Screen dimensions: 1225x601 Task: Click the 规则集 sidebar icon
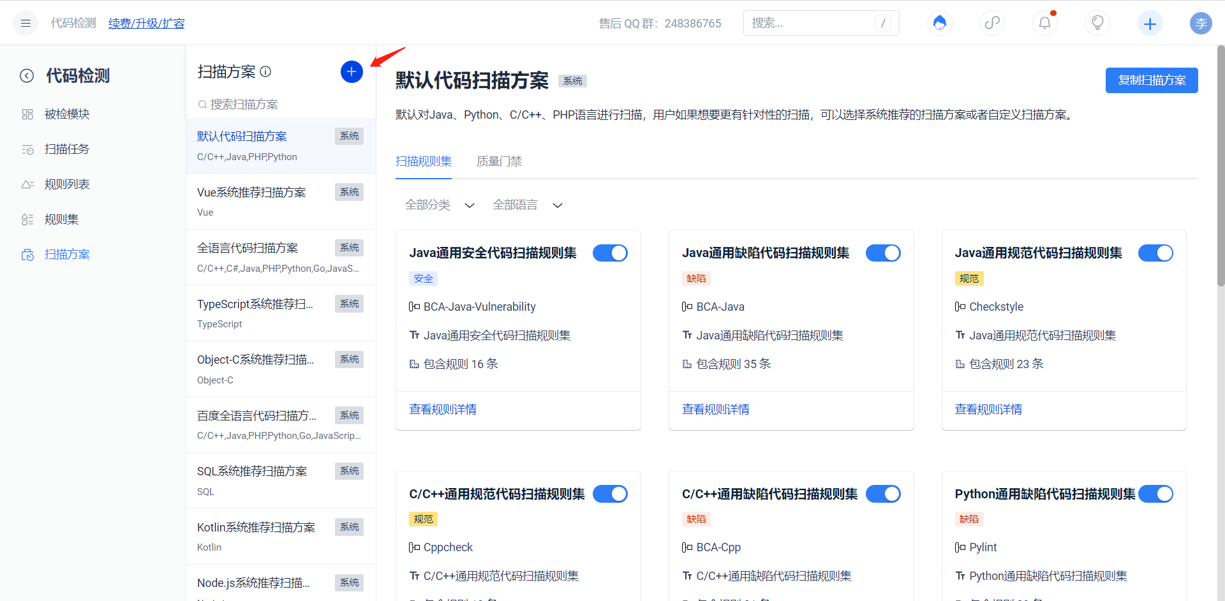click(27, 219)
